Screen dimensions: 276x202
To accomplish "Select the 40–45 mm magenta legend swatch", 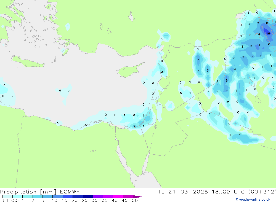I will click(118, 196).
